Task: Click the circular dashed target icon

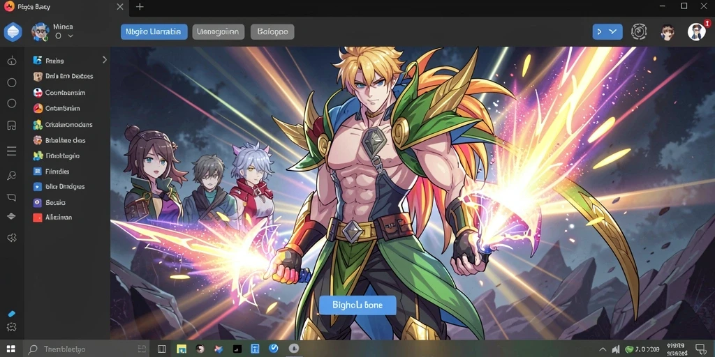Action: (639, 31)
